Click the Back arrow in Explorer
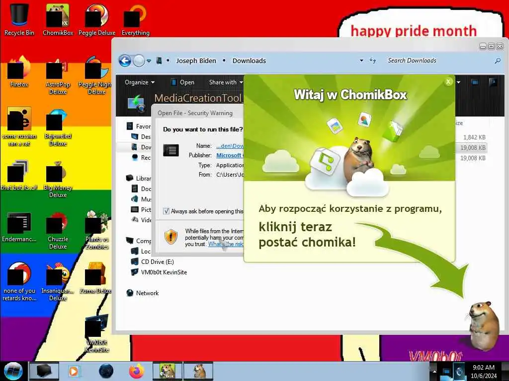 pos(125,61)
